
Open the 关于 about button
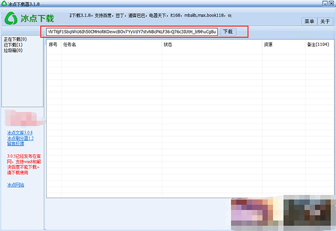pyautogui.click(x=325, y=21)
